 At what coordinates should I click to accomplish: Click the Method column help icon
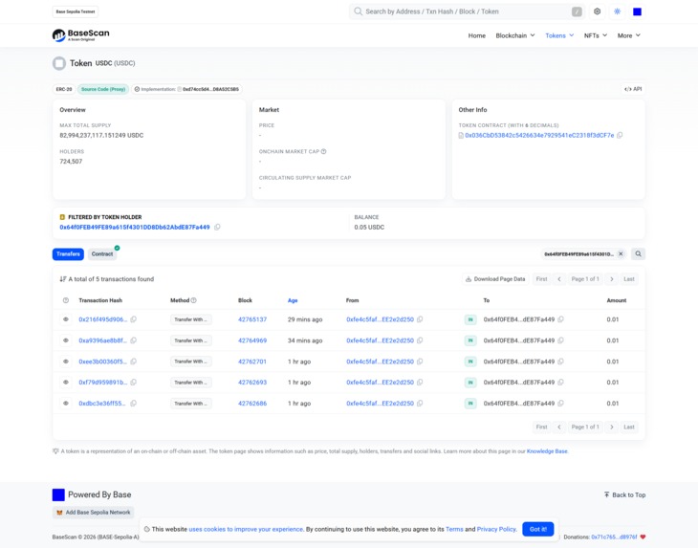[x=194, y=300]
